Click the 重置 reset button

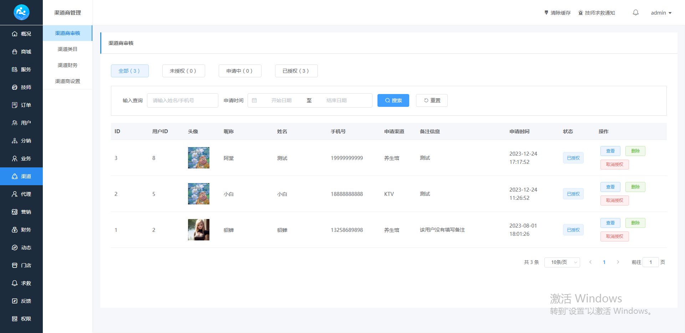coord(432,100)
